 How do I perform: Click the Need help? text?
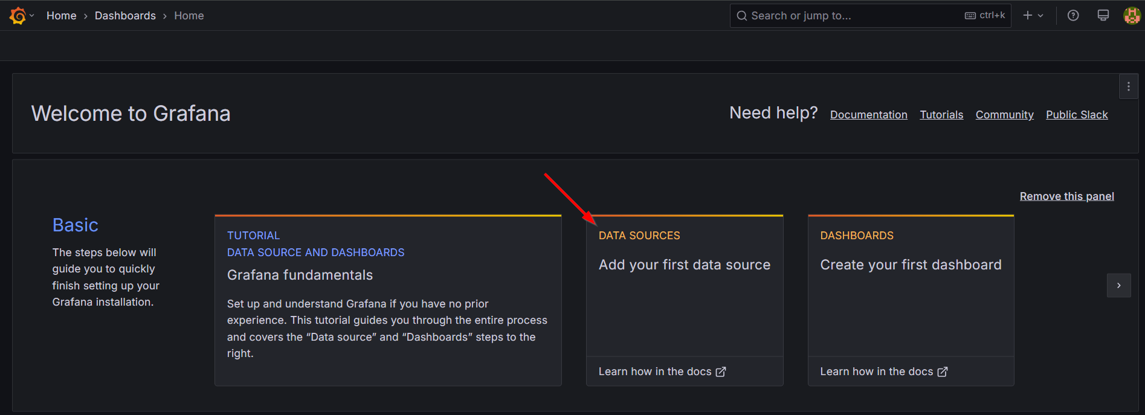(x=773, y=113)
